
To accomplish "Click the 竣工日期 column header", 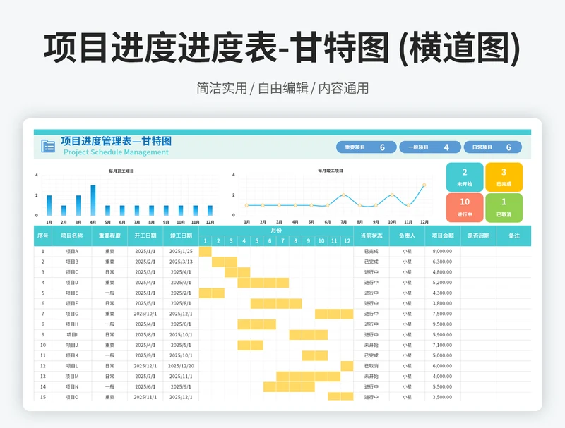I will click(x=181, y=236).
